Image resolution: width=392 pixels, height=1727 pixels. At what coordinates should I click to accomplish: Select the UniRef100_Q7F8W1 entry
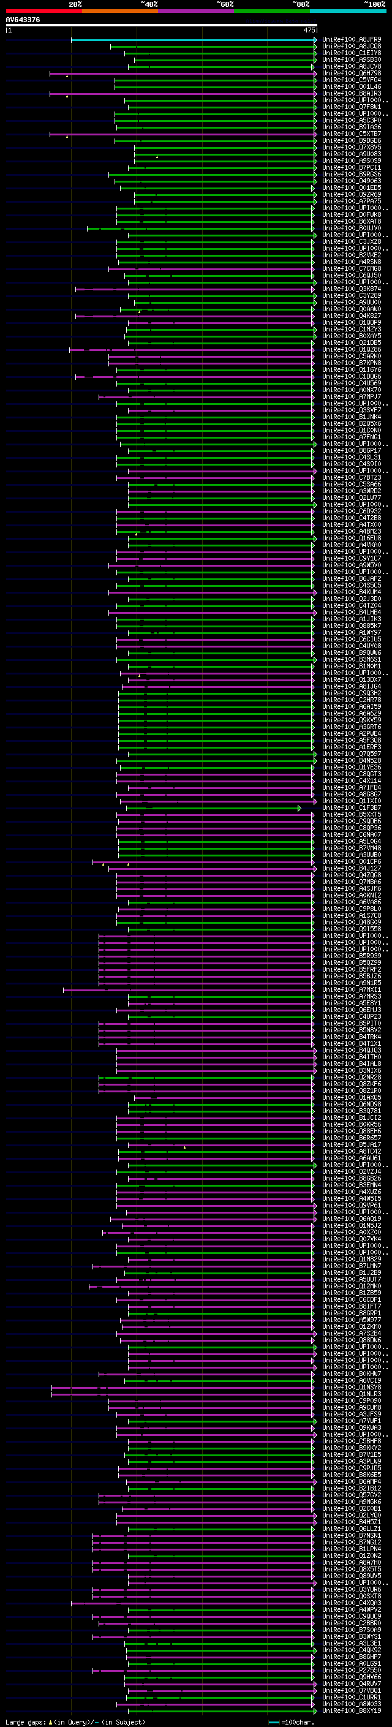tap(352, 107)
